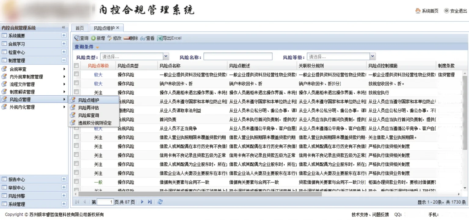This screenshot has width=469, height=220.
Task: Click the 安全退出 logout link
Action: point(456,11)
